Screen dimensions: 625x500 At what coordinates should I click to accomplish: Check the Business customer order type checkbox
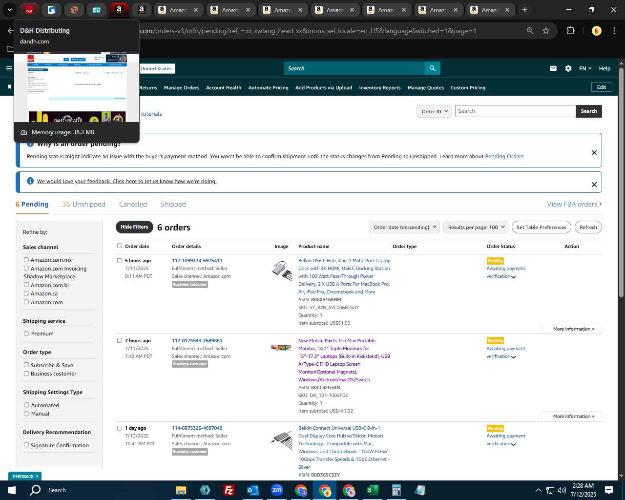click(x=26, y=374)
